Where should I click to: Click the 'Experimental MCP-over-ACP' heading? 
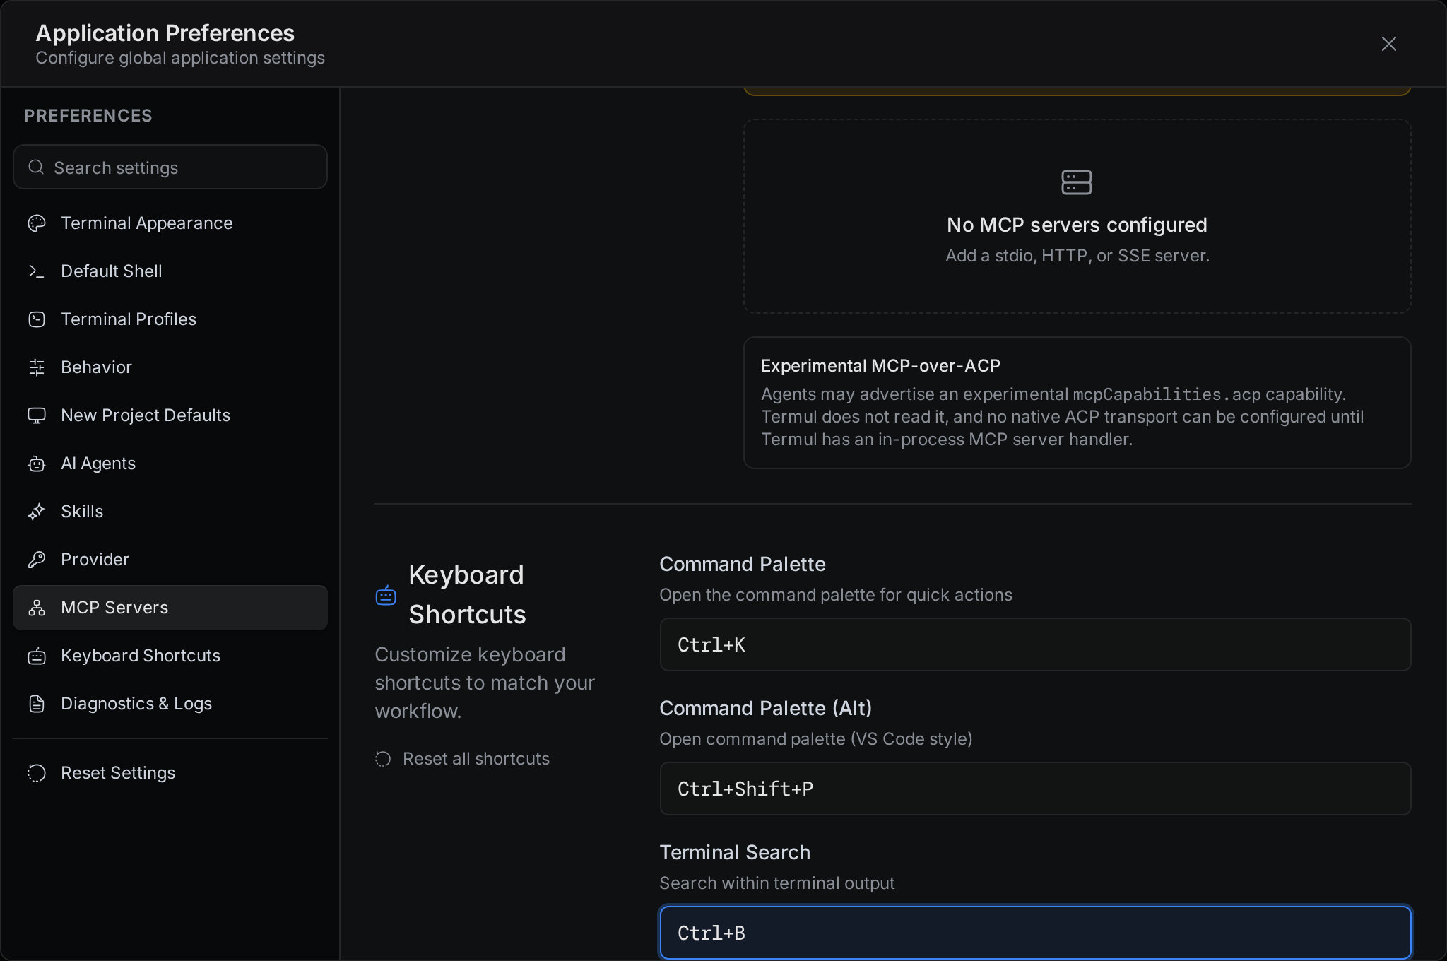click(x=880, y=366)
